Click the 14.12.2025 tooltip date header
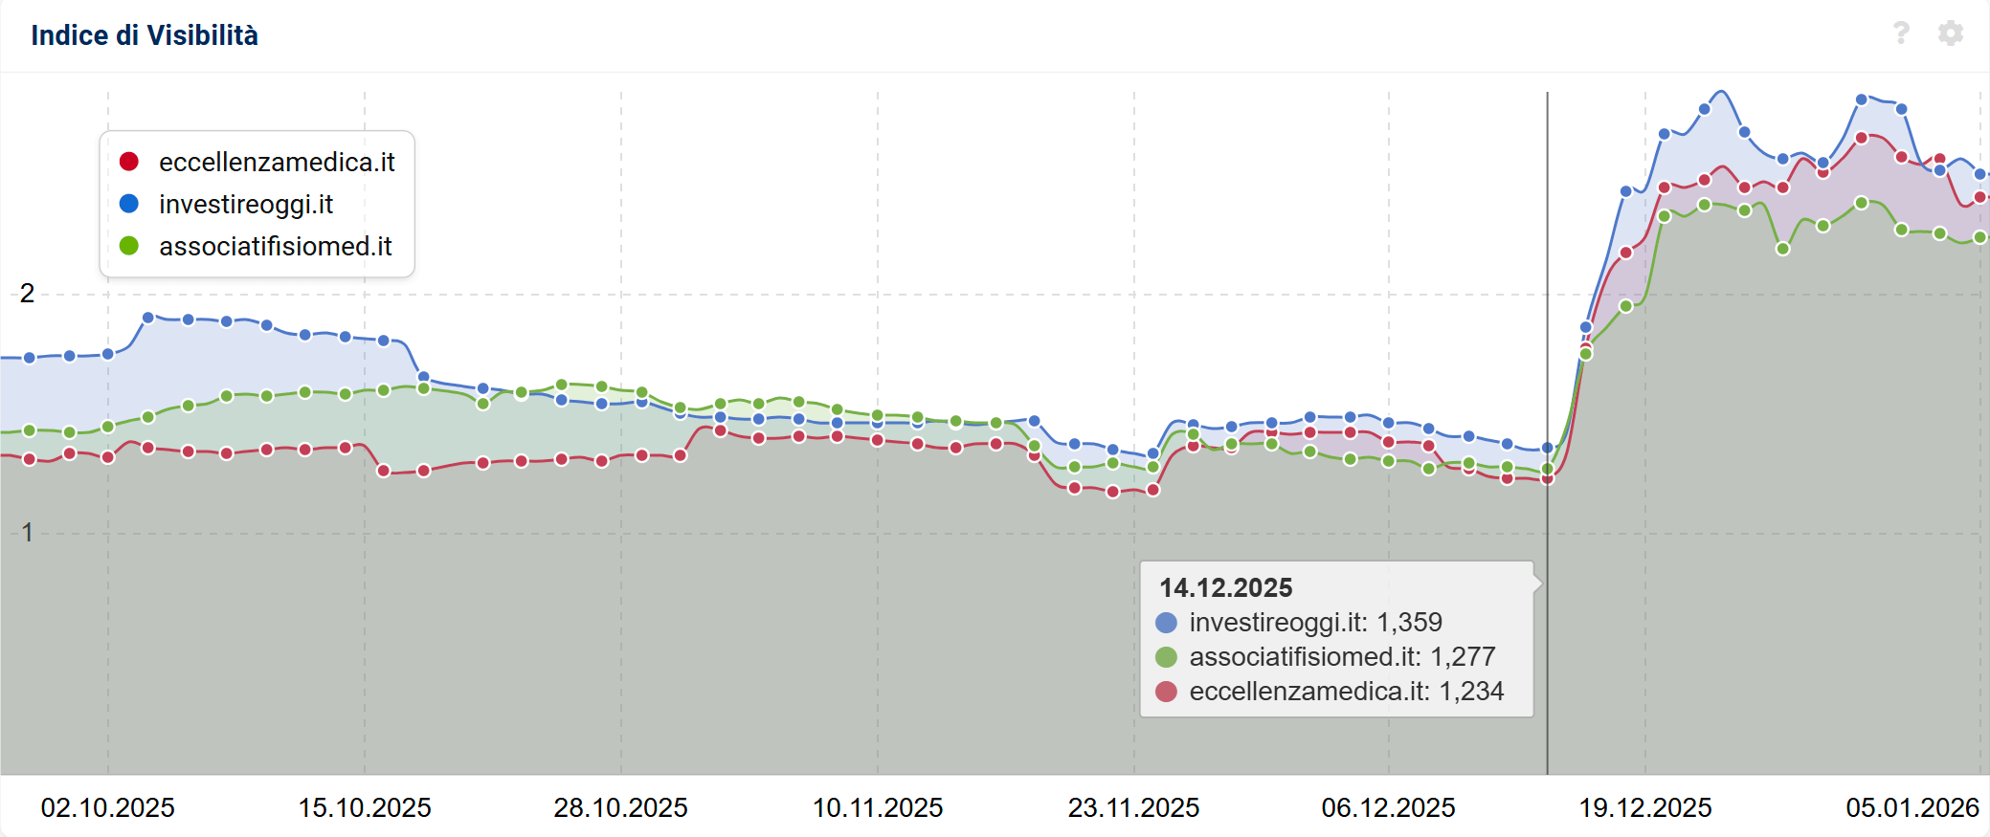The width and height of the screenshot is (1990, 837). 1225,587
